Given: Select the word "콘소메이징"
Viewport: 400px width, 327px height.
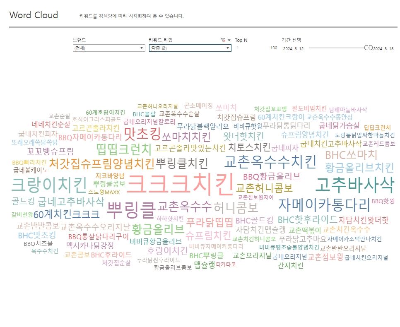Looking at the screenshot, I should click(198, 106).
